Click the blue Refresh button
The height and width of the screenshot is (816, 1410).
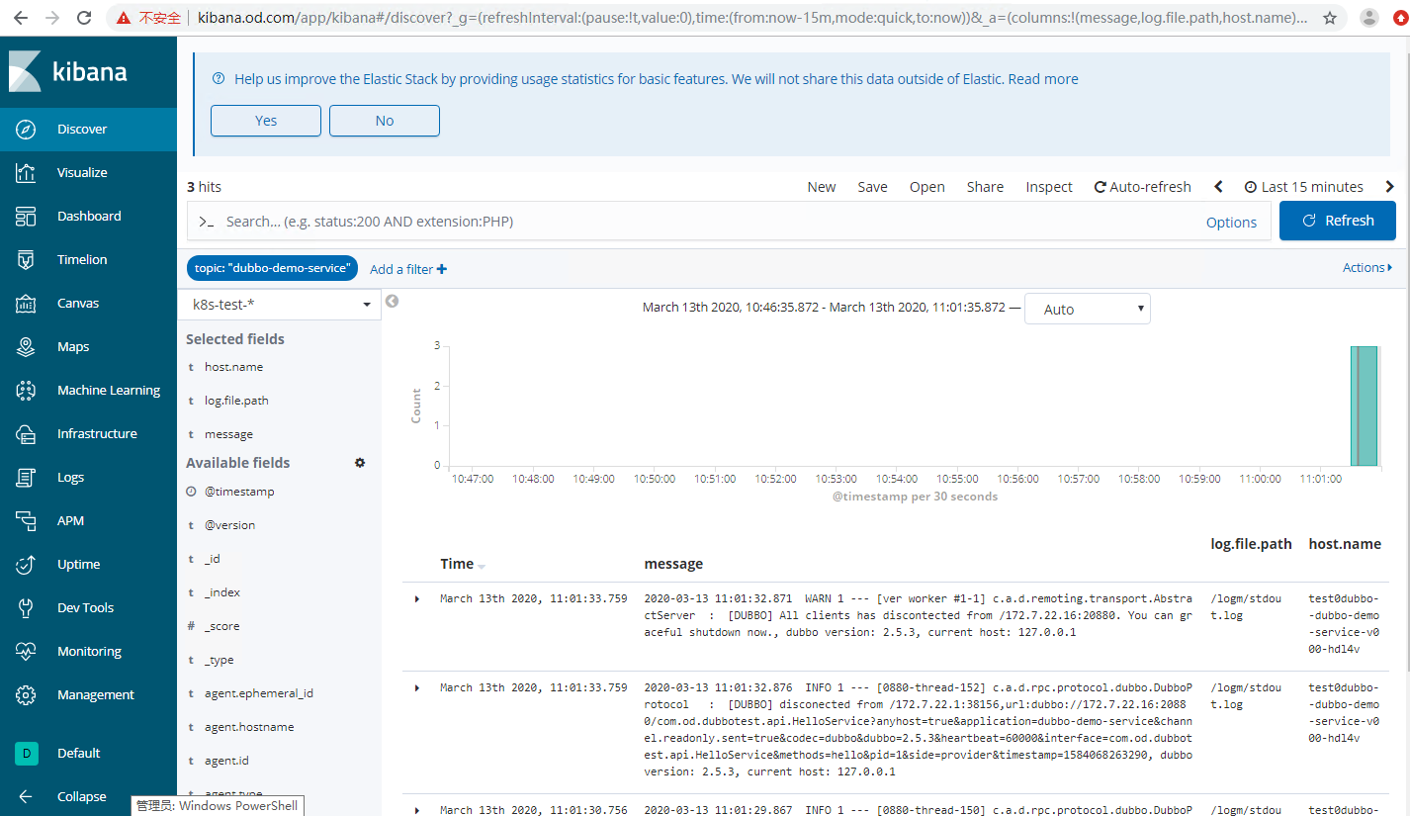(x=1337, y=221)
